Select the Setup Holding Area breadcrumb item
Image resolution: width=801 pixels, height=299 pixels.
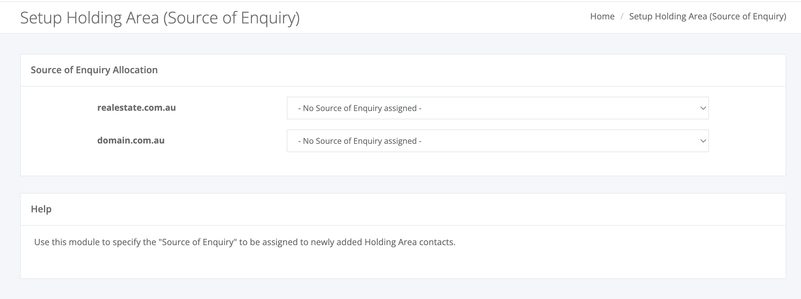(708, 16)
